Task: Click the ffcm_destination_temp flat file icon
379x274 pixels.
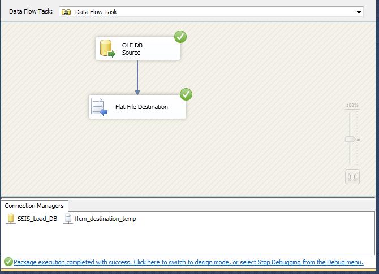Action: [68, 219]
